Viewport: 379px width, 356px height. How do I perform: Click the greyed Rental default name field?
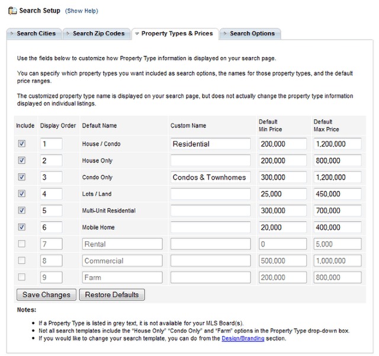click(x=123, y=244)
